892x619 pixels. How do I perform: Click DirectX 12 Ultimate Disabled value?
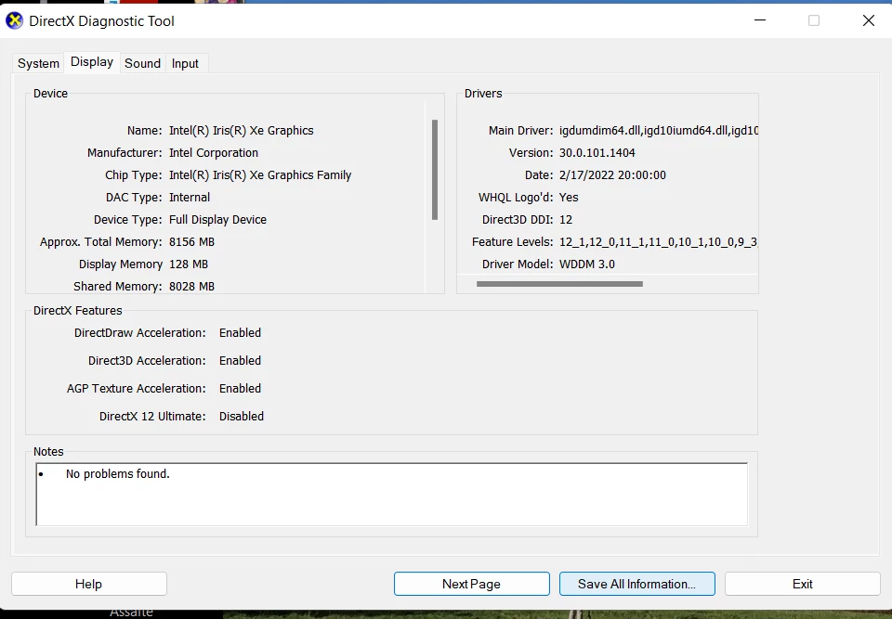click(242, 416)
